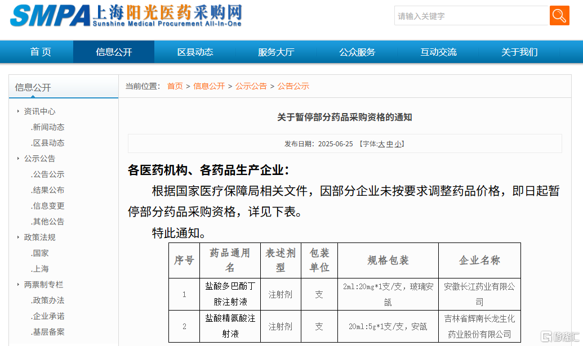
Task: Click table header 企业名称
Action: [x=479, y=260]
